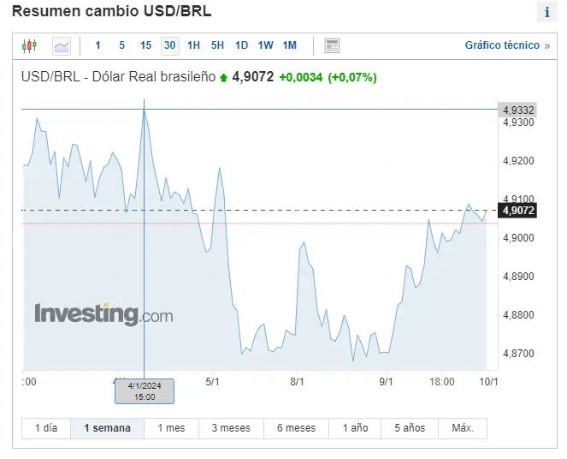View the 6 meses range
The image size is (567, 459).
[x=296, y=428]
